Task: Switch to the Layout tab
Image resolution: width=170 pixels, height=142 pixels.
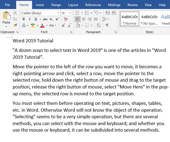Action: click(73, 5)
